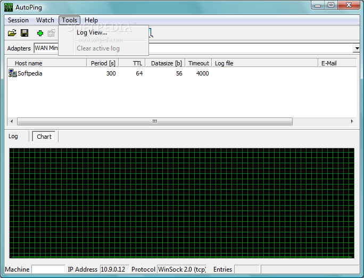This screenshot has width=364, height=278.
Task: Click the Period value 300
Action: coord(111,73)
